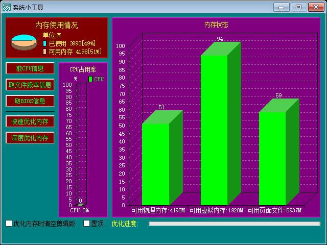Click the 可用物理内存 green bar
327x245 pixels.
pyautogui.click(x=156, y=163)
